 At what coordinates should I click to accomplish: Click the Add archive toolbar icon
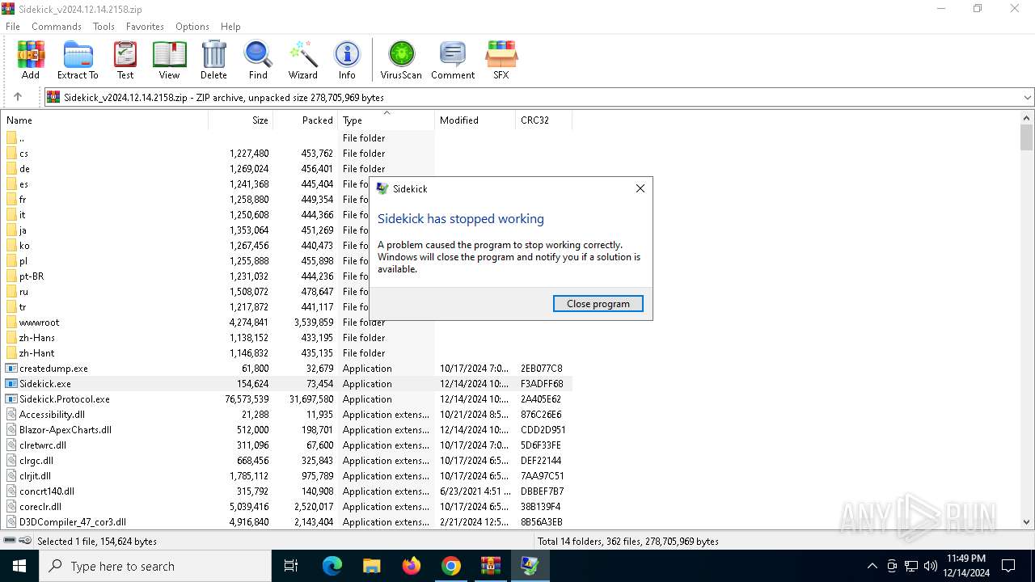point(31,61)
